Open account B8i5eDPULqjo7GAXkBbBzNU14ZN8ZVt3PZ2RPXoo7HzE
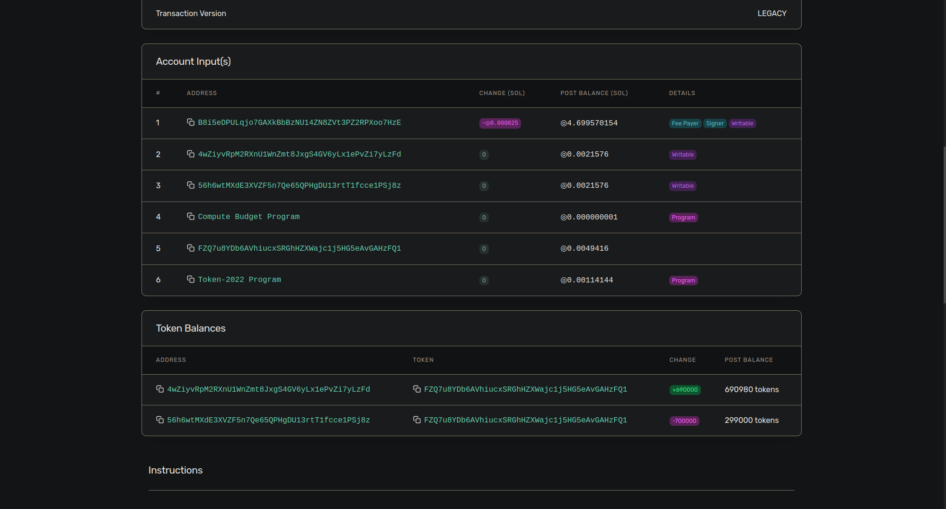 pyautogui.click(x=300, y=123)
